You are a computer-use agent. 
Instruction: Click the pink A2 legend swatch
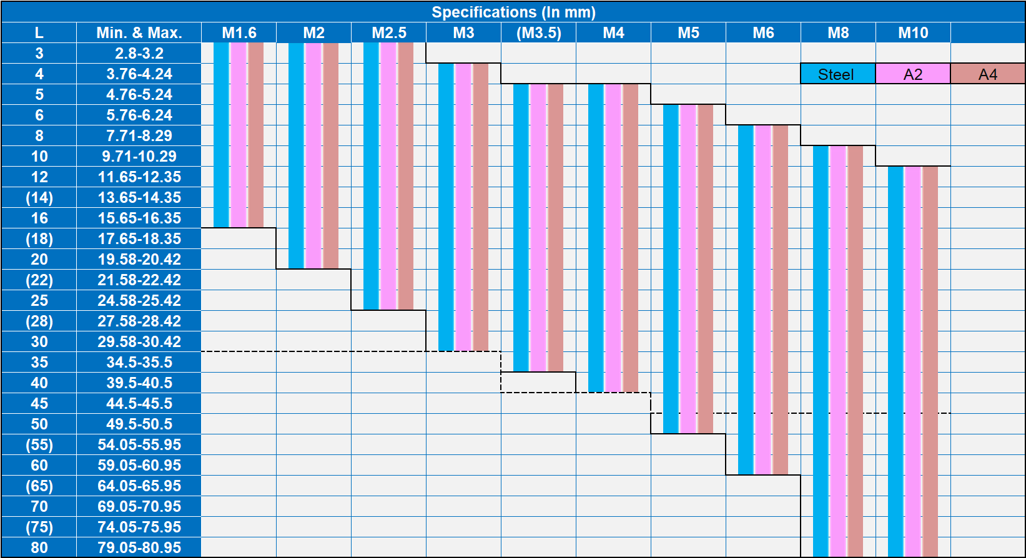click(x=912, y=74)
